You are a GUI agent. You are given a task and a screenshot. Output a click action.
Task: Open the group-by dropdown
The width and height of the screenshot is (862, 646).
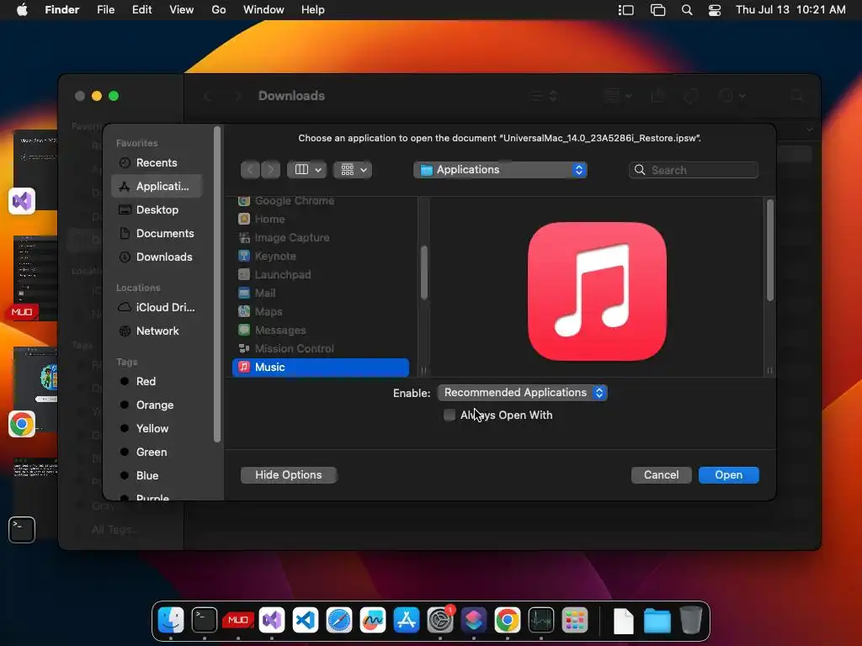(353, 170)
